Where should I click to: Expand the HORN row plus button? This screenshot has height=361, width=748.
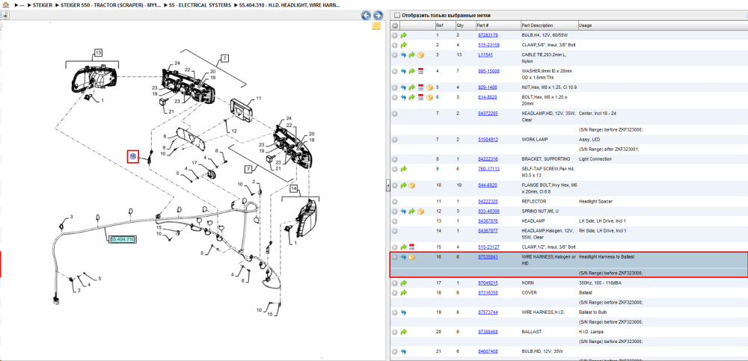[x=395, y=283]
